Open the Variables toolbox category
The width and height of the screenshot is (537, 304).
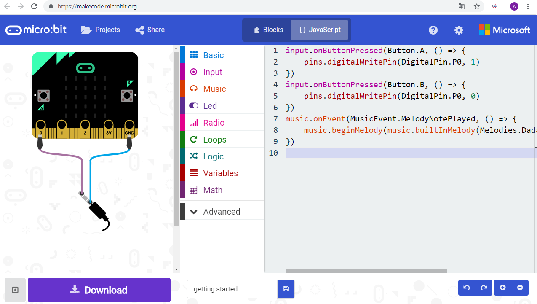222,173
